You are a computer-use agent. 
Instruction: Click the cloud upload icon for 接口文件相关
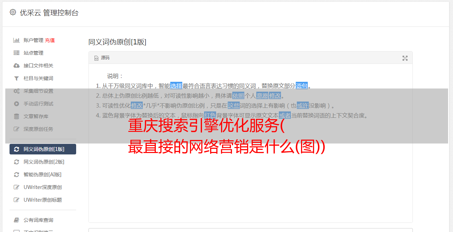16,66
